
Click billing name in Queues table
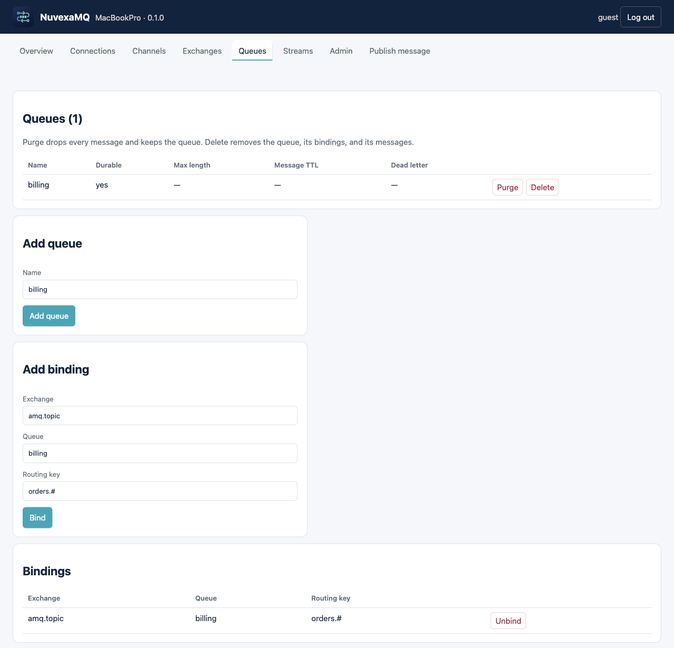point(38,185)
